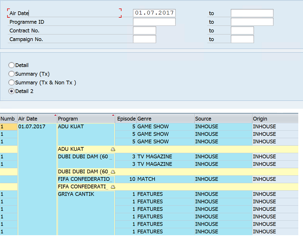
Task: Sort by the Numb column header
Action: [9, 119]
